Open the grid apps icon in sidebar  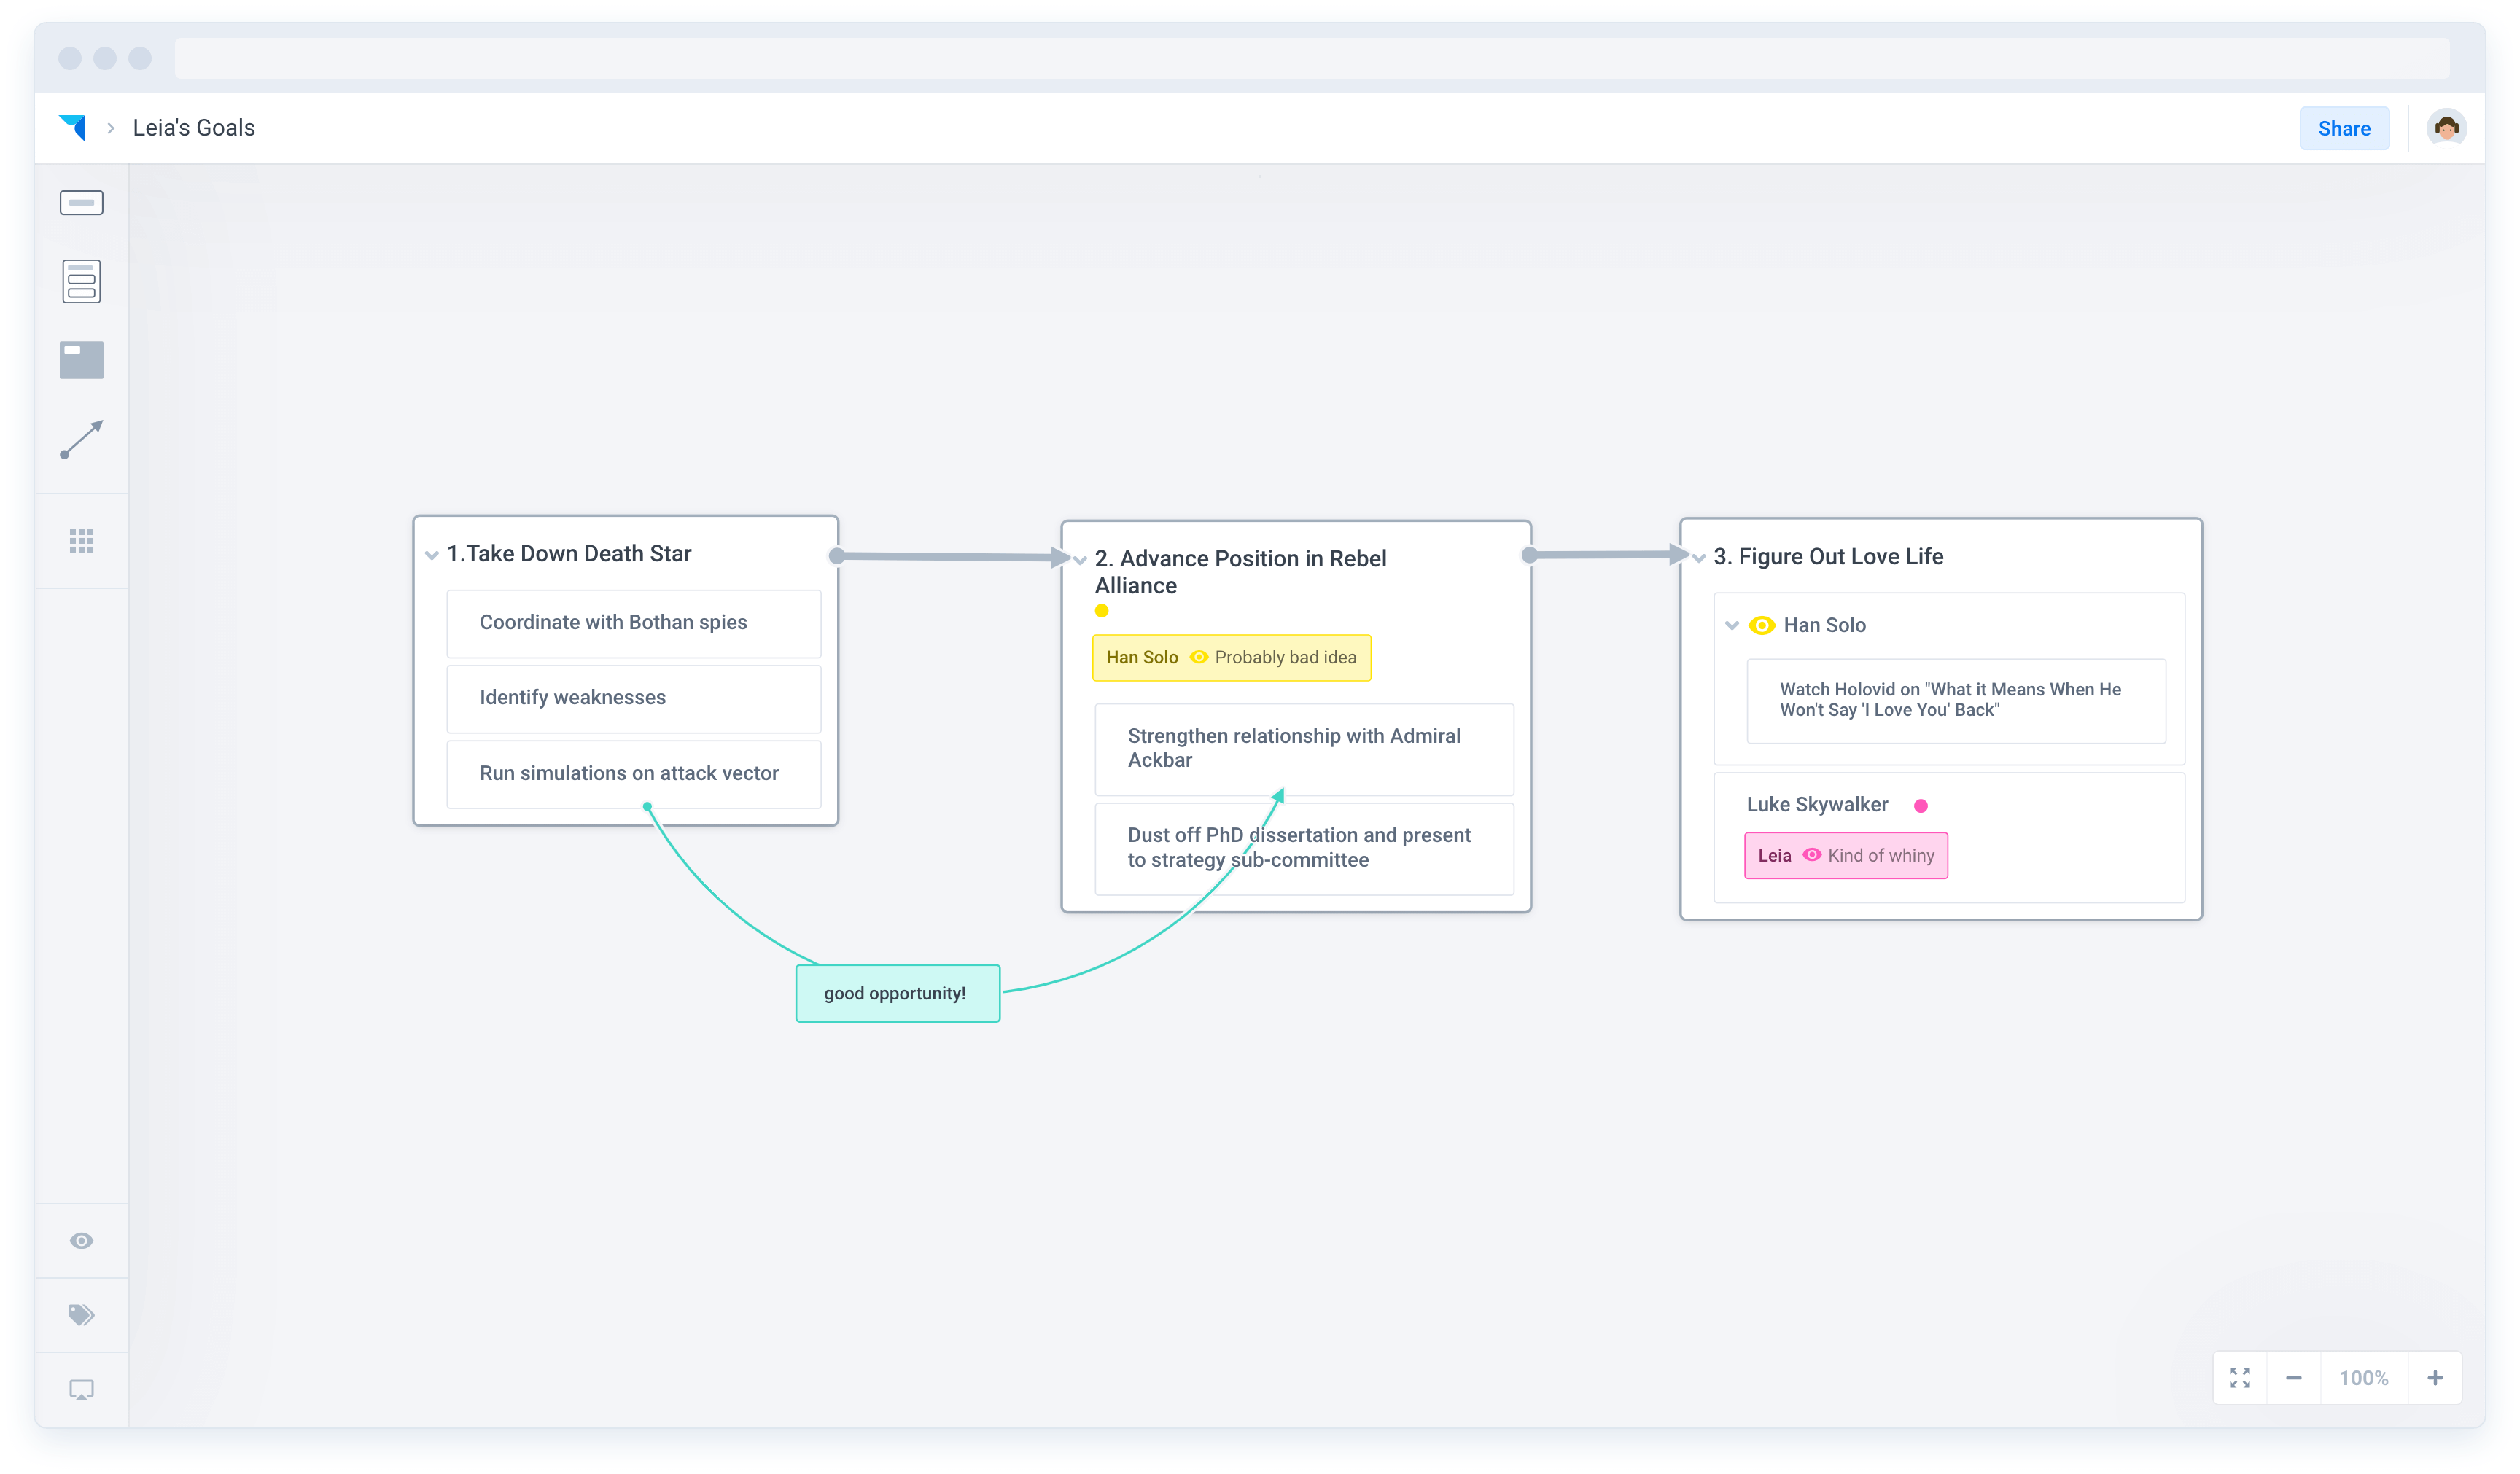[x=81, y=541]
